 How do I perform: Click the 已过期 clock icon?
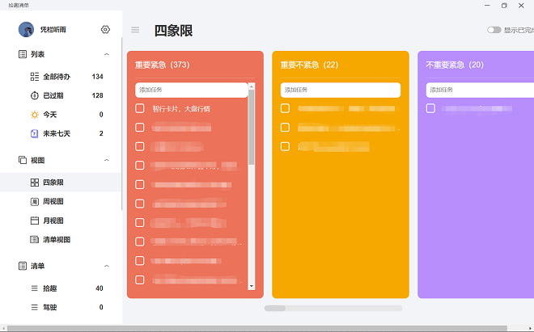coord(35,95)
